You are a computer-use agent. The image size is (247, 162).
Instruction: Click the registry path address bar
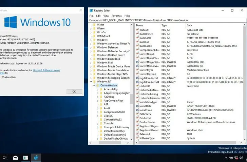point(167,20)
